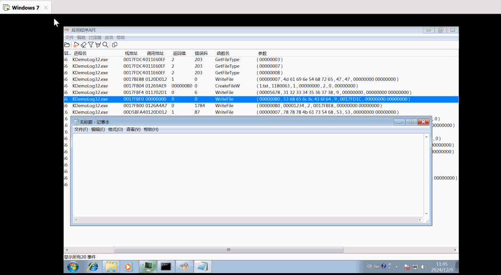Switch to the command prompt taskbar icon
The height and width of the screenshot is (275, 501).
(x=166, y=267)
